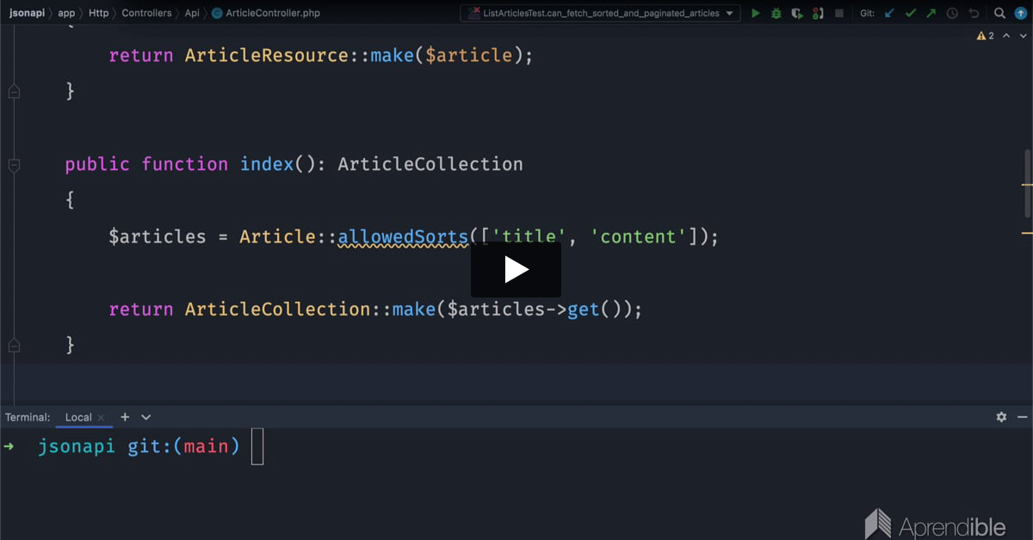Image resolution: width=1033 pixels, height=540 pixels.
Task: Commit changes with green checkmark
Action: [x=910, y=13]
